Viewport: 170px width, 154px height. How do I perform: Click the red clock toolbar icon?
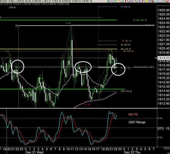coord(129,1)
